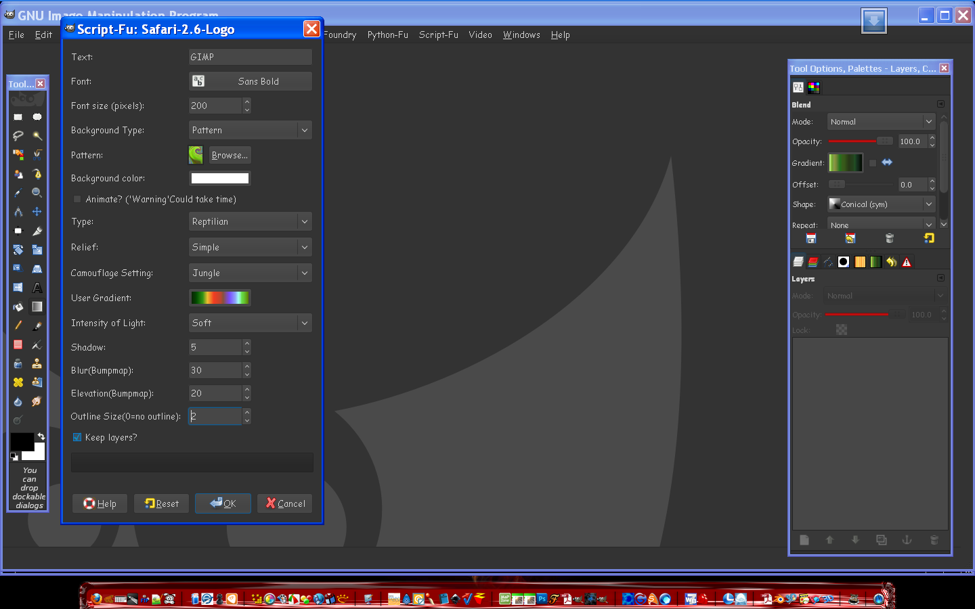Expand the Camouflage Setting dropdown
Viewport: 975px width, 609px height.
click(250, 273)
